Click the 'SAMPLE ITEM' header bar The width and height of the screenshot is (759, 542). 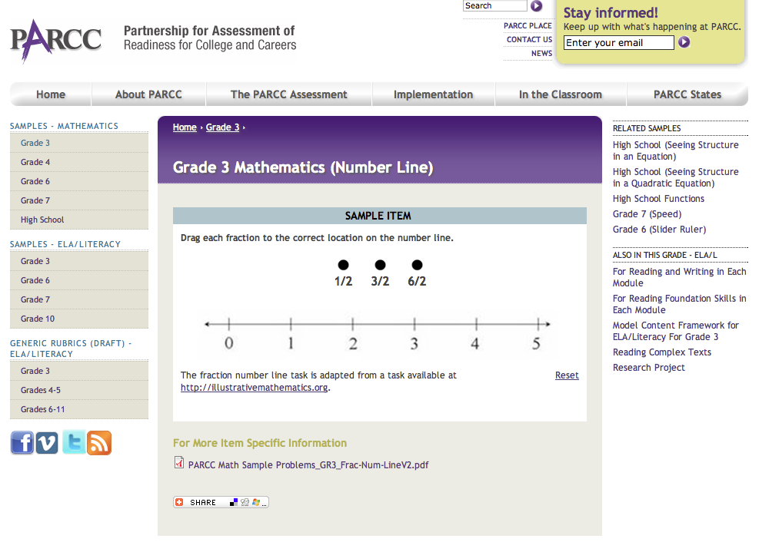click(x=380, y=216)
